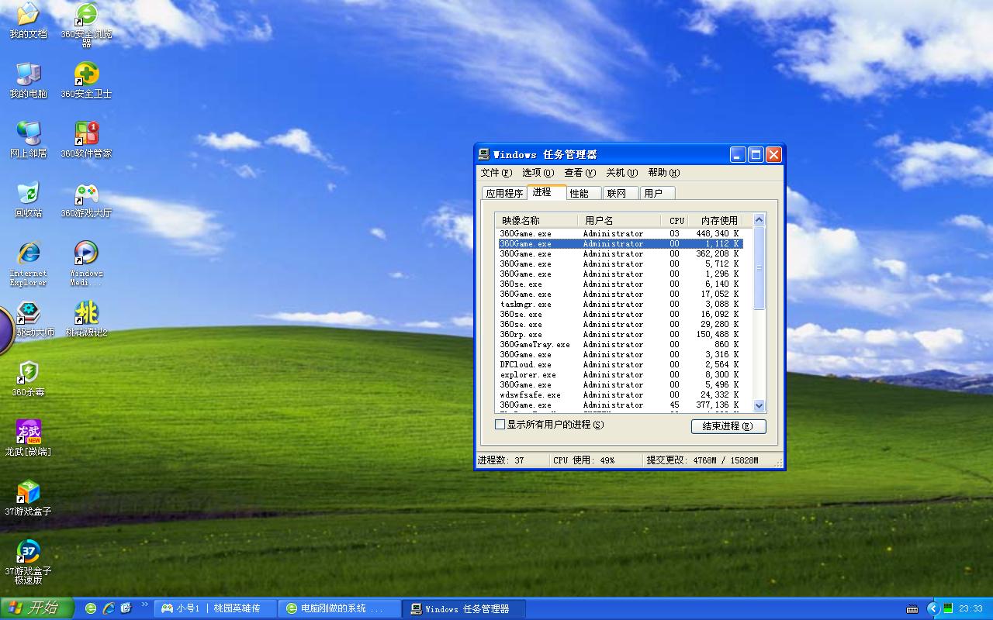Switch to the 性能 tab
This screenshot has height=620, width=993.
(x=583, y=194)
